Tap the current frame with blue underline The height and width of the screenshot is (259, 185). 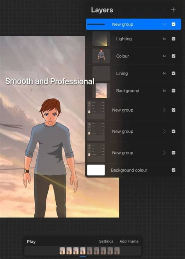point(83,251)
